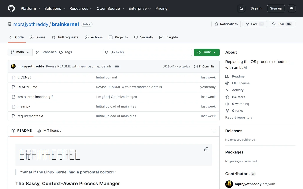The height and width of the screenshot is (189, 303).
Task: Click the Sign up button
Action: 276,8
